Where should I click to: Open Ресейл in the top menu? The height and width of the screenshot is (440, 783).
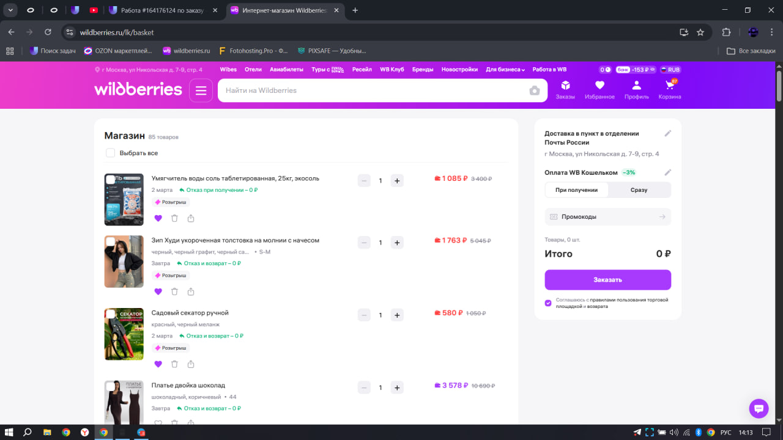click(362, 70)
